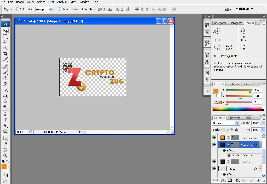The width and height of the screenshot is (267, 184).
Task: Toggle Quick Mask mode
Action: point(5,175)
